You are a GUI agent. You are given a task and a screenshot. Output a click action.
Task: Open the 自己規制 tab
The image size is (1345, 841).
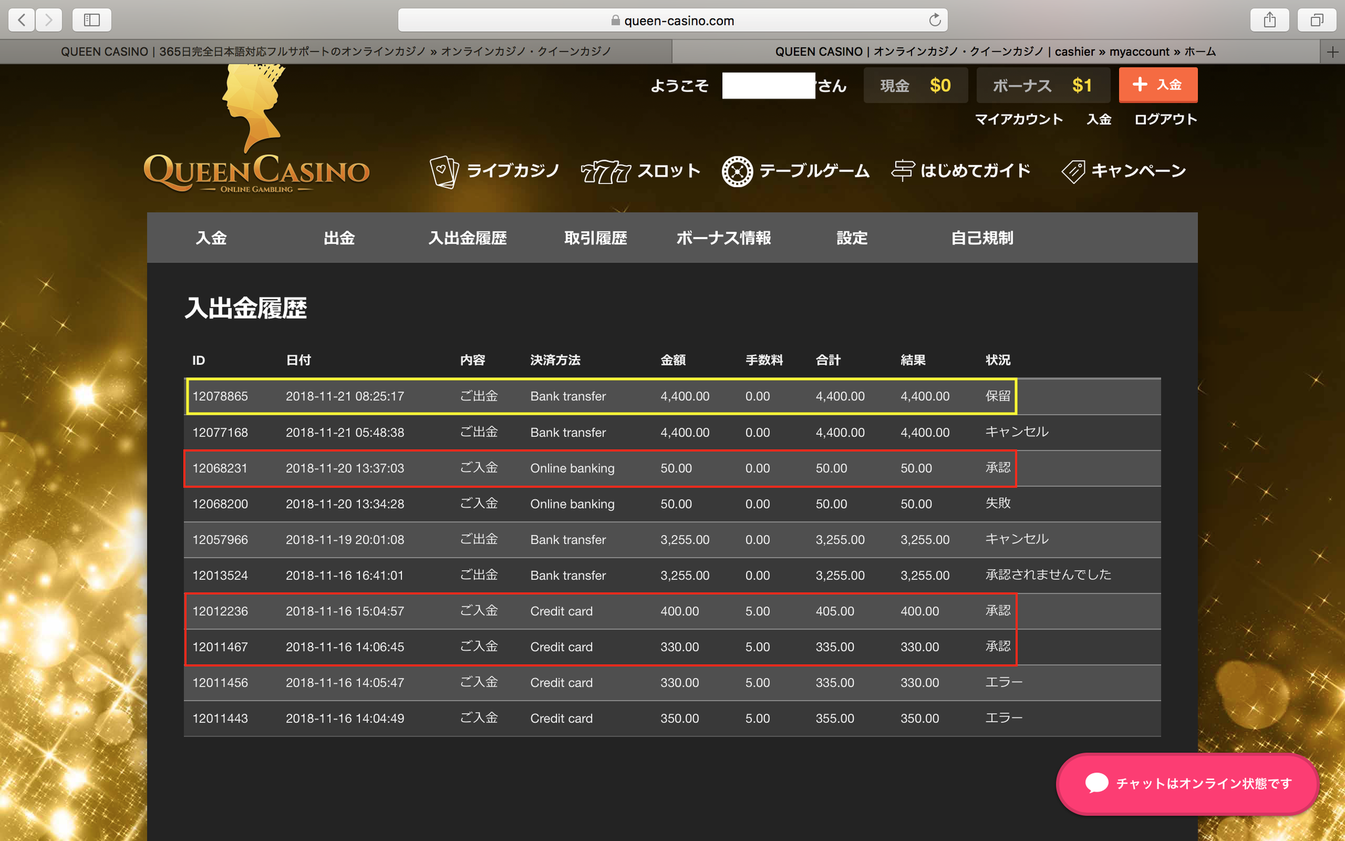(x=982, y=238)
